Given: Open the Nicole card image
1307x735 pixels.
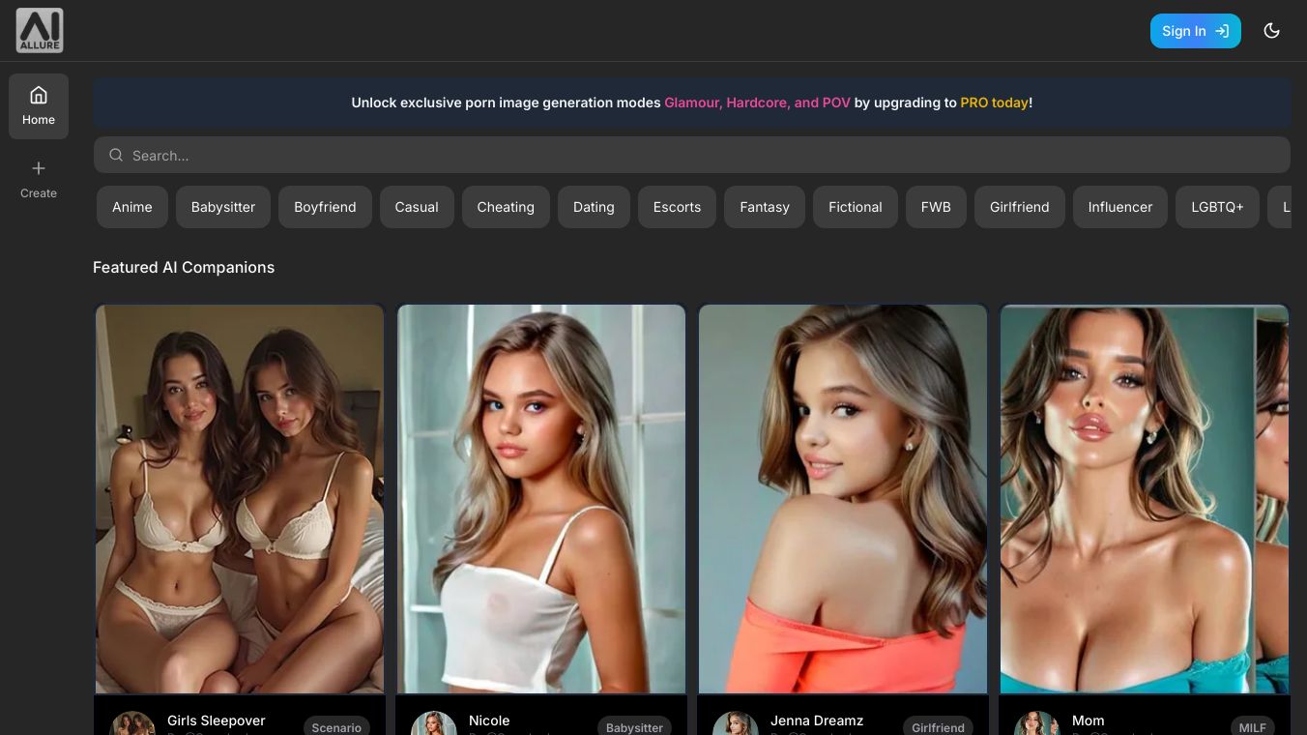Looking at the screenshot, I should coord(541,499).
